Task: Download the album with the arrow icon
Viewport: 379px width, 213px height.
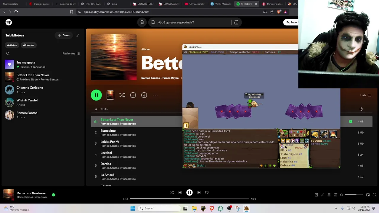Action: click(x=144, y=95)
